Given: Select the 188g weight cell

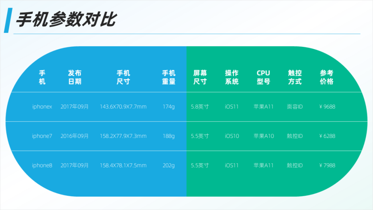Looking at the screenshot, I should (x=169, y=136).
